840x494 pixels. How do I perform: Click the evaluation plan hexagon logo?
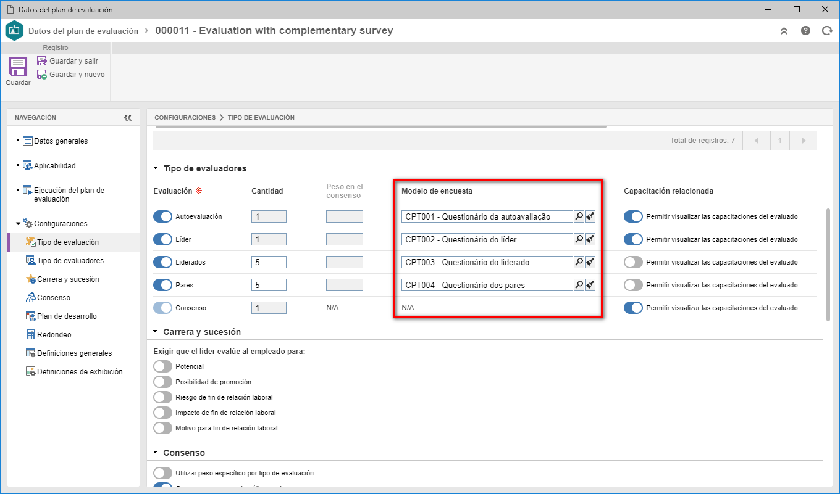[14, 30]
